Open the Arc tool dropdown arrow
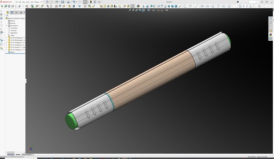This screenshot has height=159, width=274. [221, 6]
